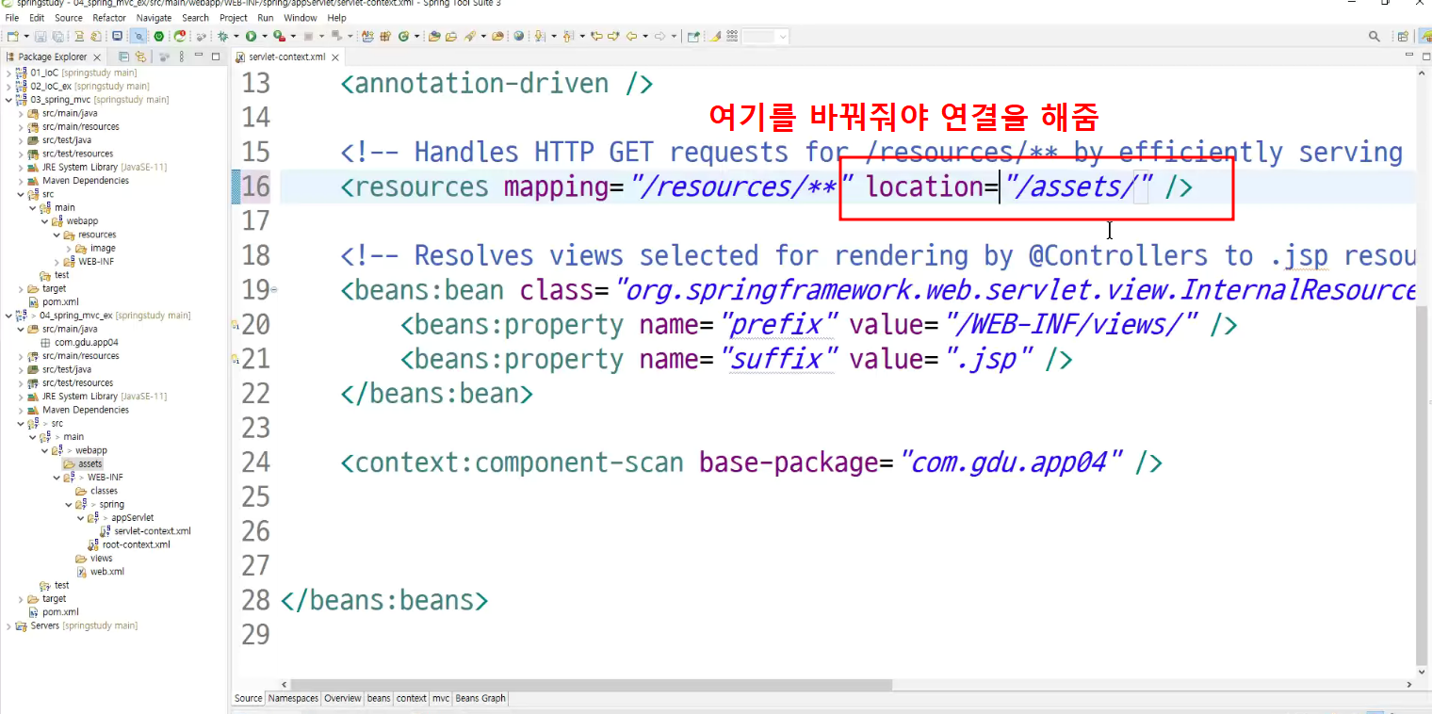Open the New icon dropdown arrow

pos(26,36)
